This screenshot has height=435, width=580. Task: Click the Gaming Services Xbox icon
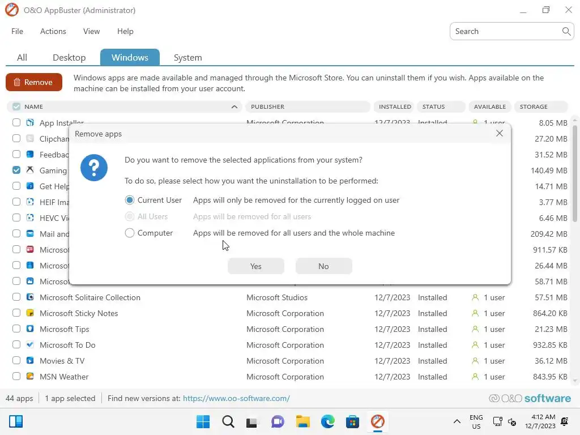30,170
